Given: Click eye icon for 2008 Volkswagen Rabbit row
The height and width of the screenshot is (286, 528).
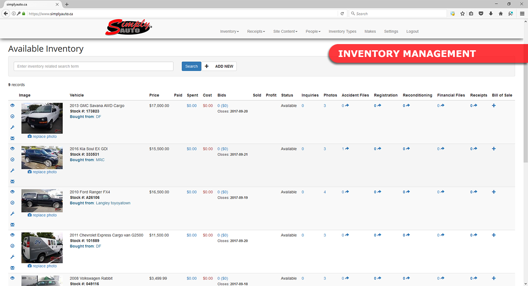Looking at the screenshot, I should (12, 279).
